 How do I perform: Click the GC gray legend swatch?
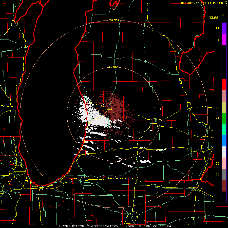(224, 175)
